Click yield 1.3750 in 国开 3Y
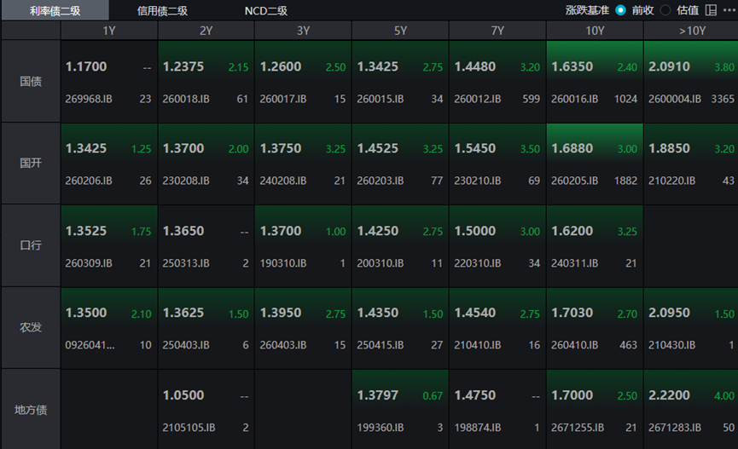The height and width of the screenshot is (449, 738). (281, 148)
